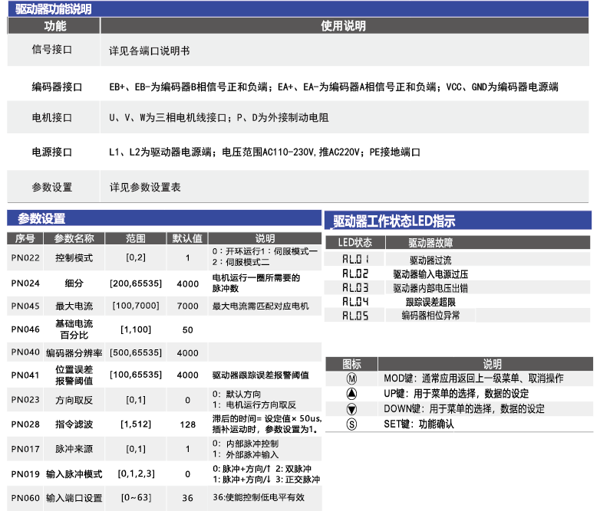Click the 功能 column header
Viewport: 600px width, 511px height.
click(x=55, y=26)
